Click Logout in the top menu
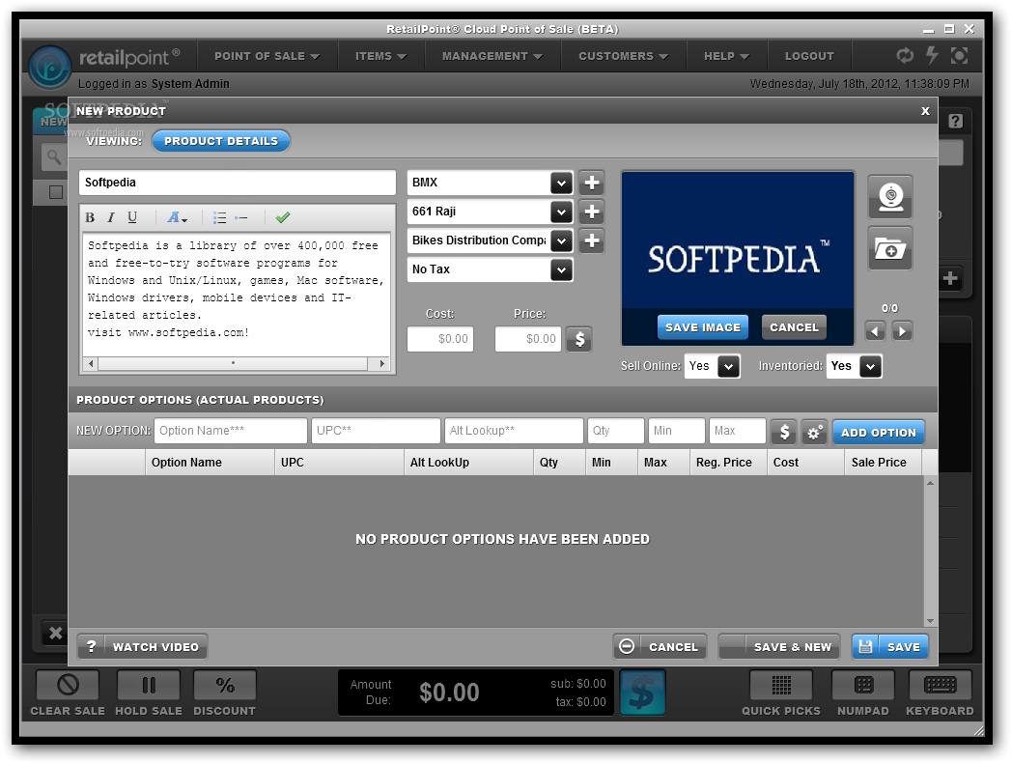1012x764 pixels. [809, 56]
